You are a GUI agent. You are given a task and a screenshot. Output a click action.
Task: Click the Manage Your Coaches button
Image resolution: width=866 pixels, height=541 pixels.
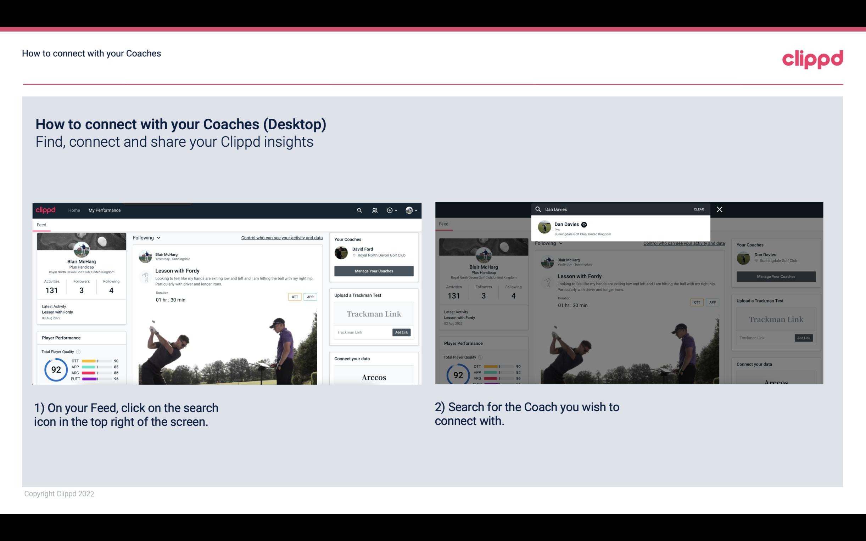click(x=374, y=270)
